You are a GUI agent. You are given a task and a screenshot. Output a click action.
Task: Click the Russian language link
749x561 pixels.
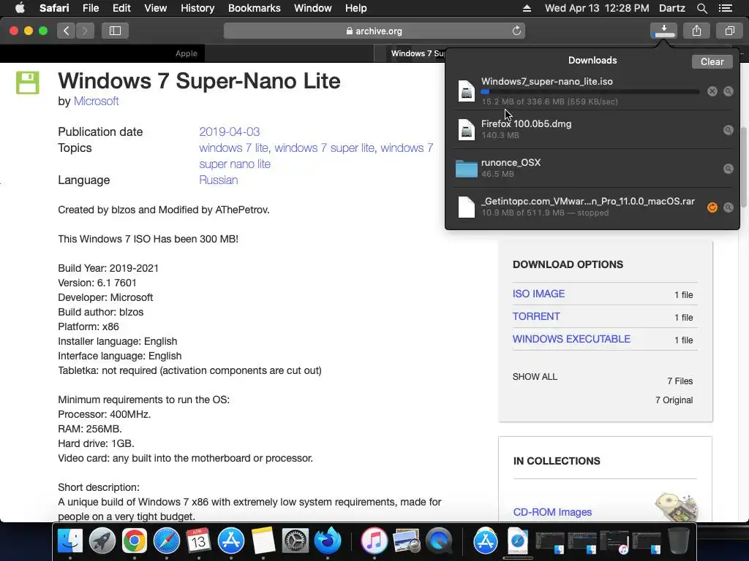pos(218,180)
